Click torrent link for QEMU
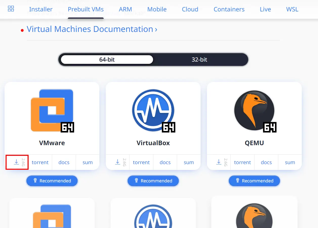Screen dimensions: 318x228 (242, 162)
